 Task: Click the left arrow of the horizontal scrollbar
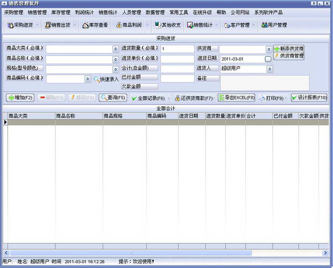click(6, 253)
